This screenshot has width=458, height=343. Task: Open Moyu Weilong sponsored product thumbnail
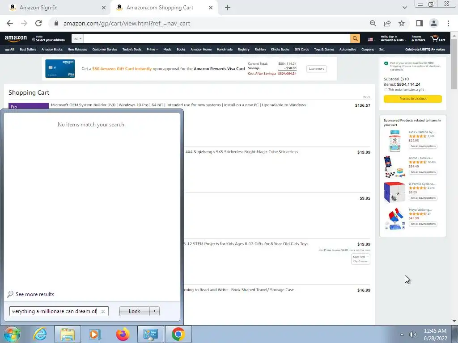[x=394, y=219]
